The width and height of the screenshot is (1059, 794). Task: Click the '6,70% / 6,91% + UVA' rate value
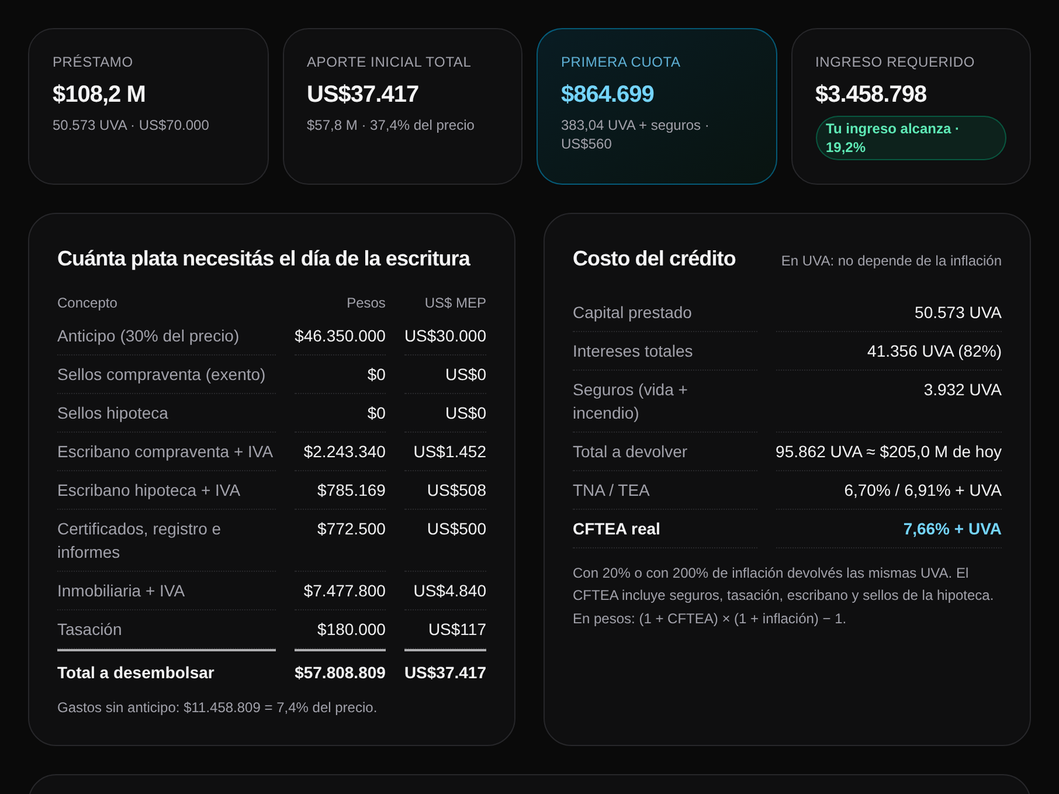(x=923, y=490)
